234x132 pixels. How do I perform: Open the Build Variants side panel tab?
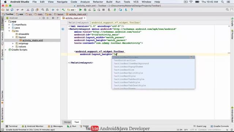pos(2,115)
